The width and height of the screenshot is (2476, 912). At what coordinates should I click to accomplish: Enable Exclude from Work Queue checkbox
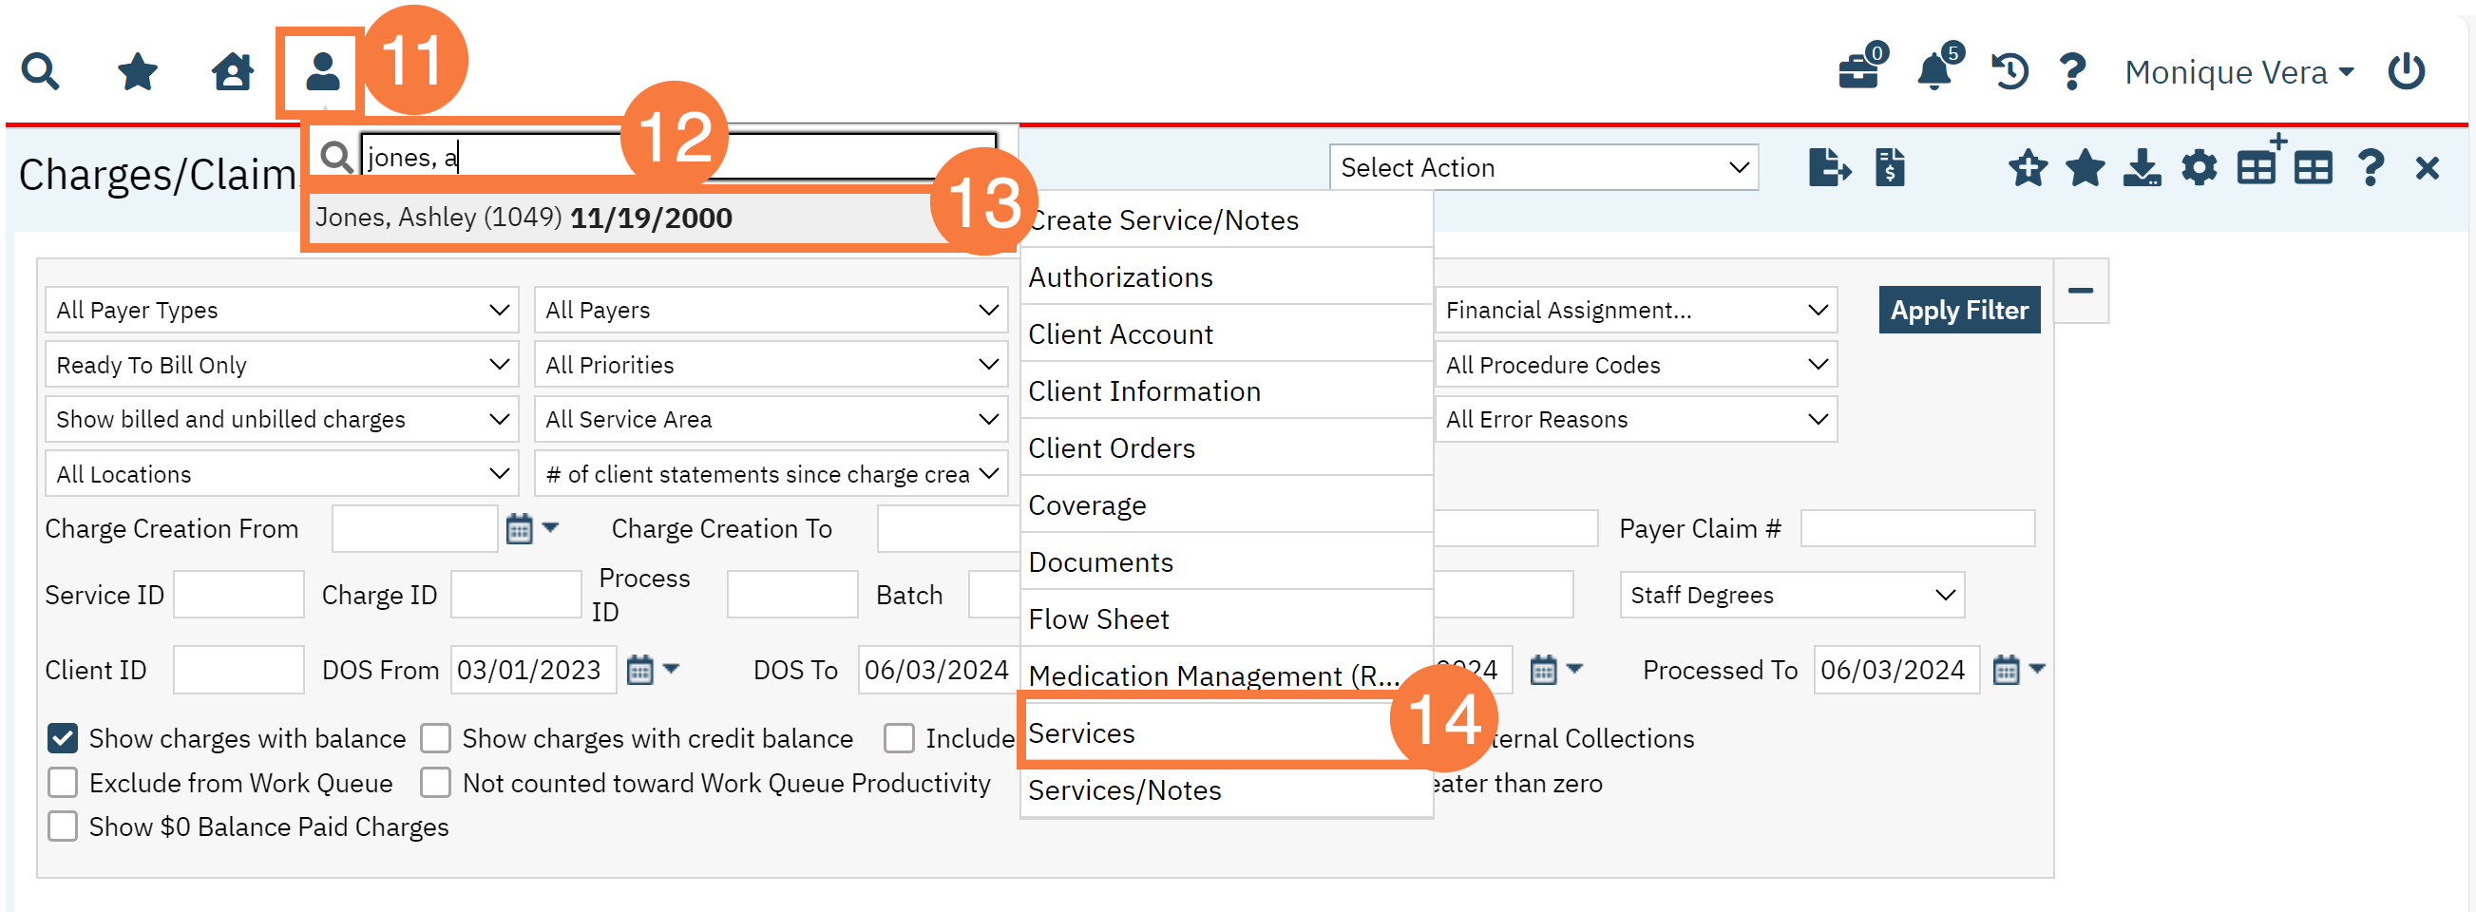tap(63, 783)
